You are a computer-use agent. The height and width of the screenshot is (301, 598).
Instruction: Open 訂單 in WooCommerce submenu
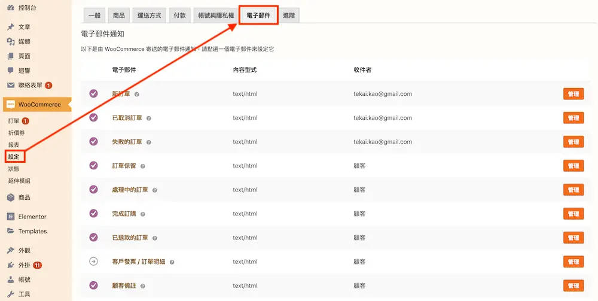coord(14,121)
